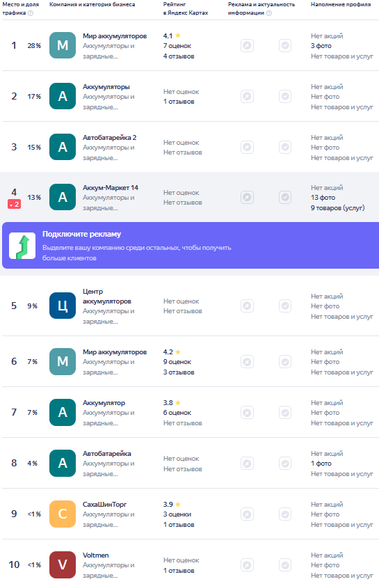379x584 pixels.
Task: Click the "Рейтинг в Яндекс Картах" column header
Action: pyautogui.click(x=186, y=8)
